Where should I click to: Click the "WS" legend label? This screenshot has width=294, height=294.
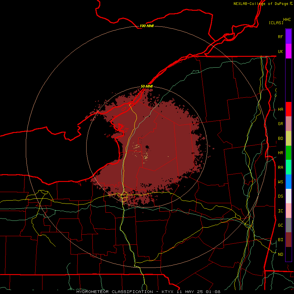pyautogui.click(x=280, y=182)
